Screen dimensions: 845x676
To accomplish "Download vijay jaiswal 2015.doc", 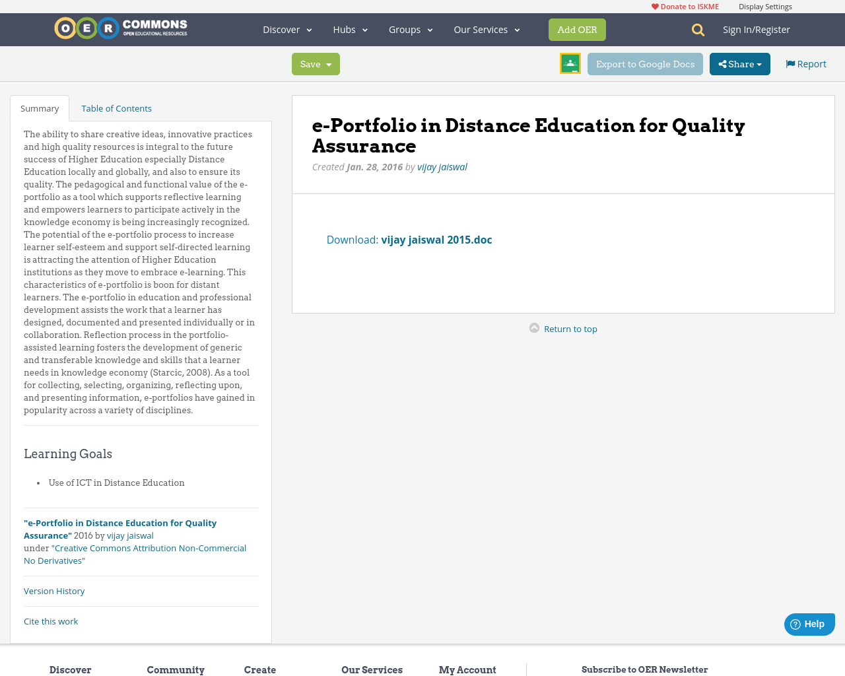I will tap(436, 239).
